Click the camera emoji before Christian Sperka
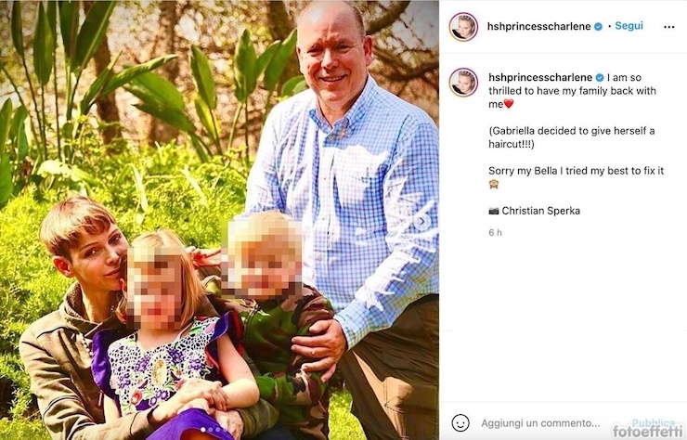The width and height of the screenshot is (687, 440). (494, 211)
